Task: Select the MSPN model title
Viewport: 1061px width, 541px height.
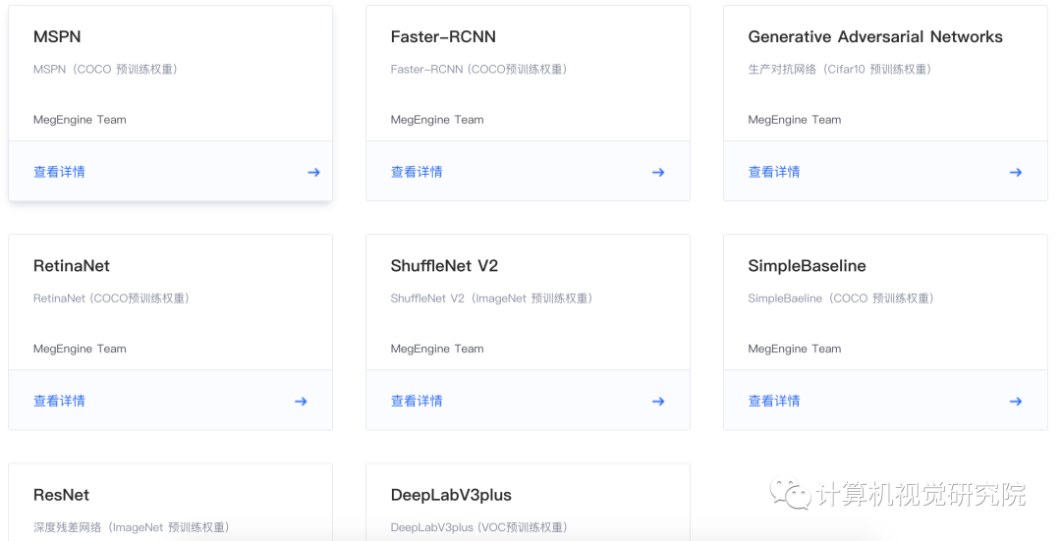Action: 57,37
